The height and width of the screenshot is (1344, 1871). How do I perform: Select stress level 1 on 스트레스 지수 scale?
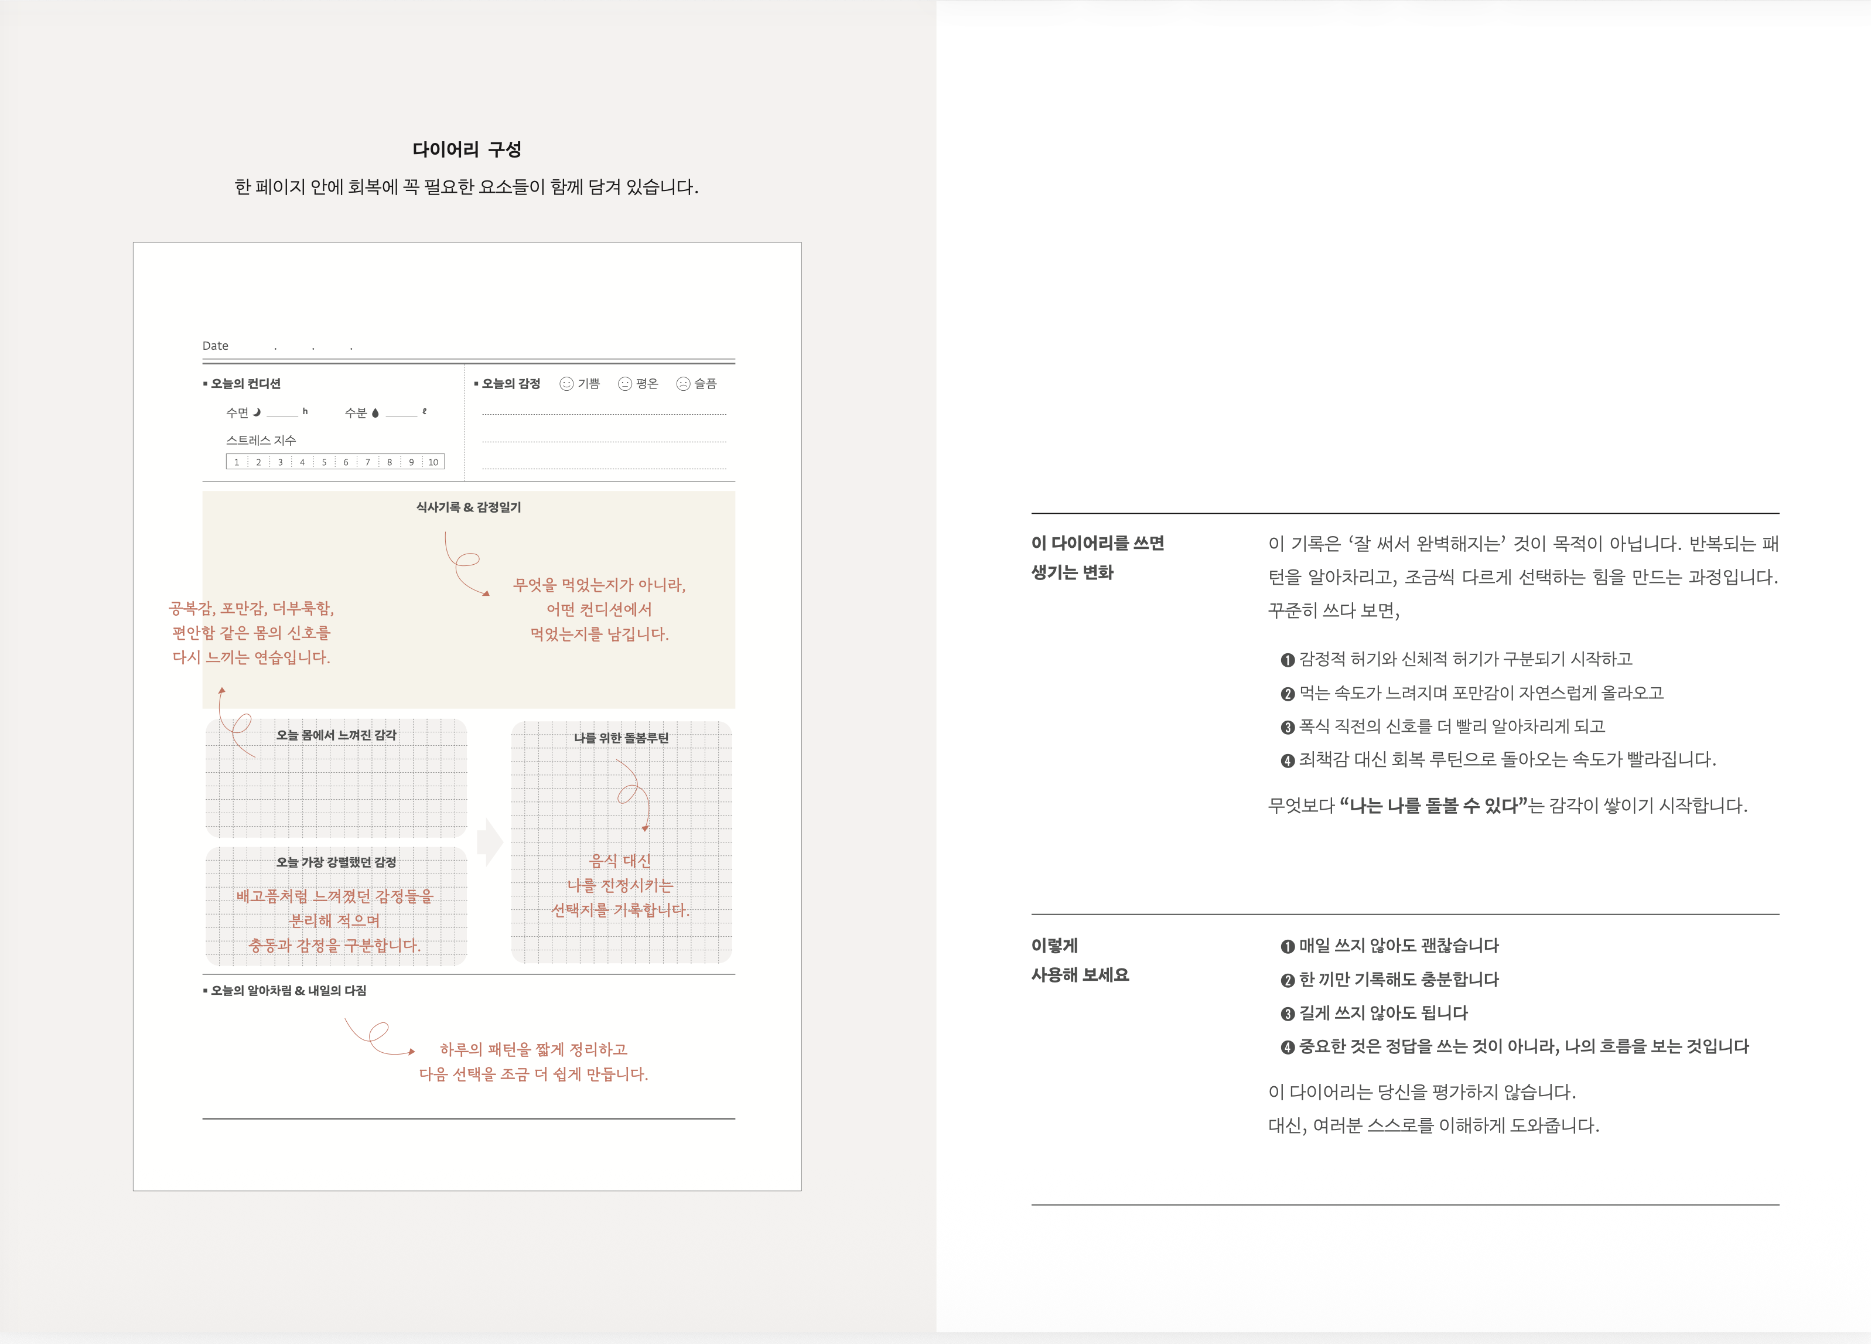click(237, 462)
